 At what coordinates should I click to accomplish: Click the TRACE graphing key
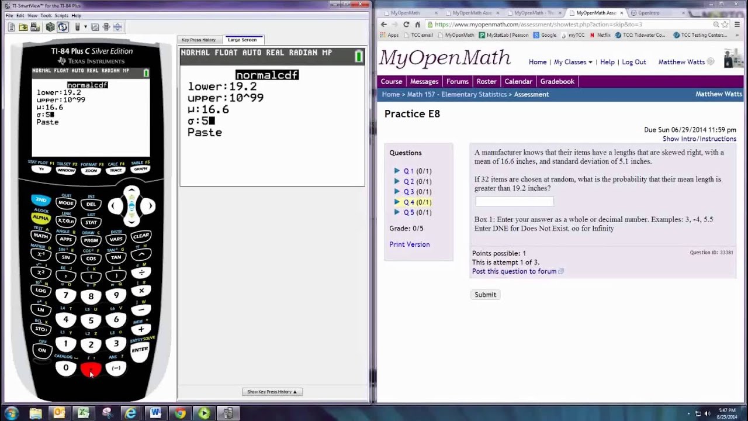116,170
